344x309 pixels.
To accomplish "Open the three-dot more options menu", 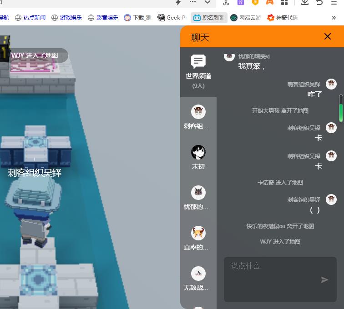I will pyautogui.click(x=192, y=2).
